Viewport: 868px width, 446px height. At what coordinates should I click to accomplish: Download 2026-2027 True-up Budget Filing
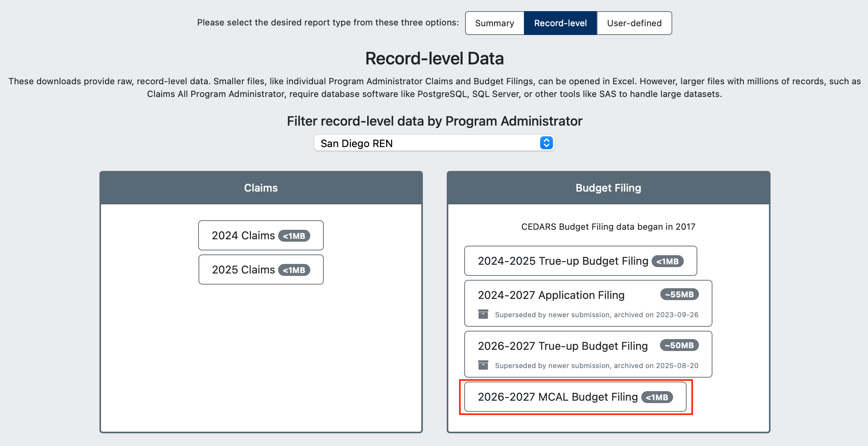[562, 346]
